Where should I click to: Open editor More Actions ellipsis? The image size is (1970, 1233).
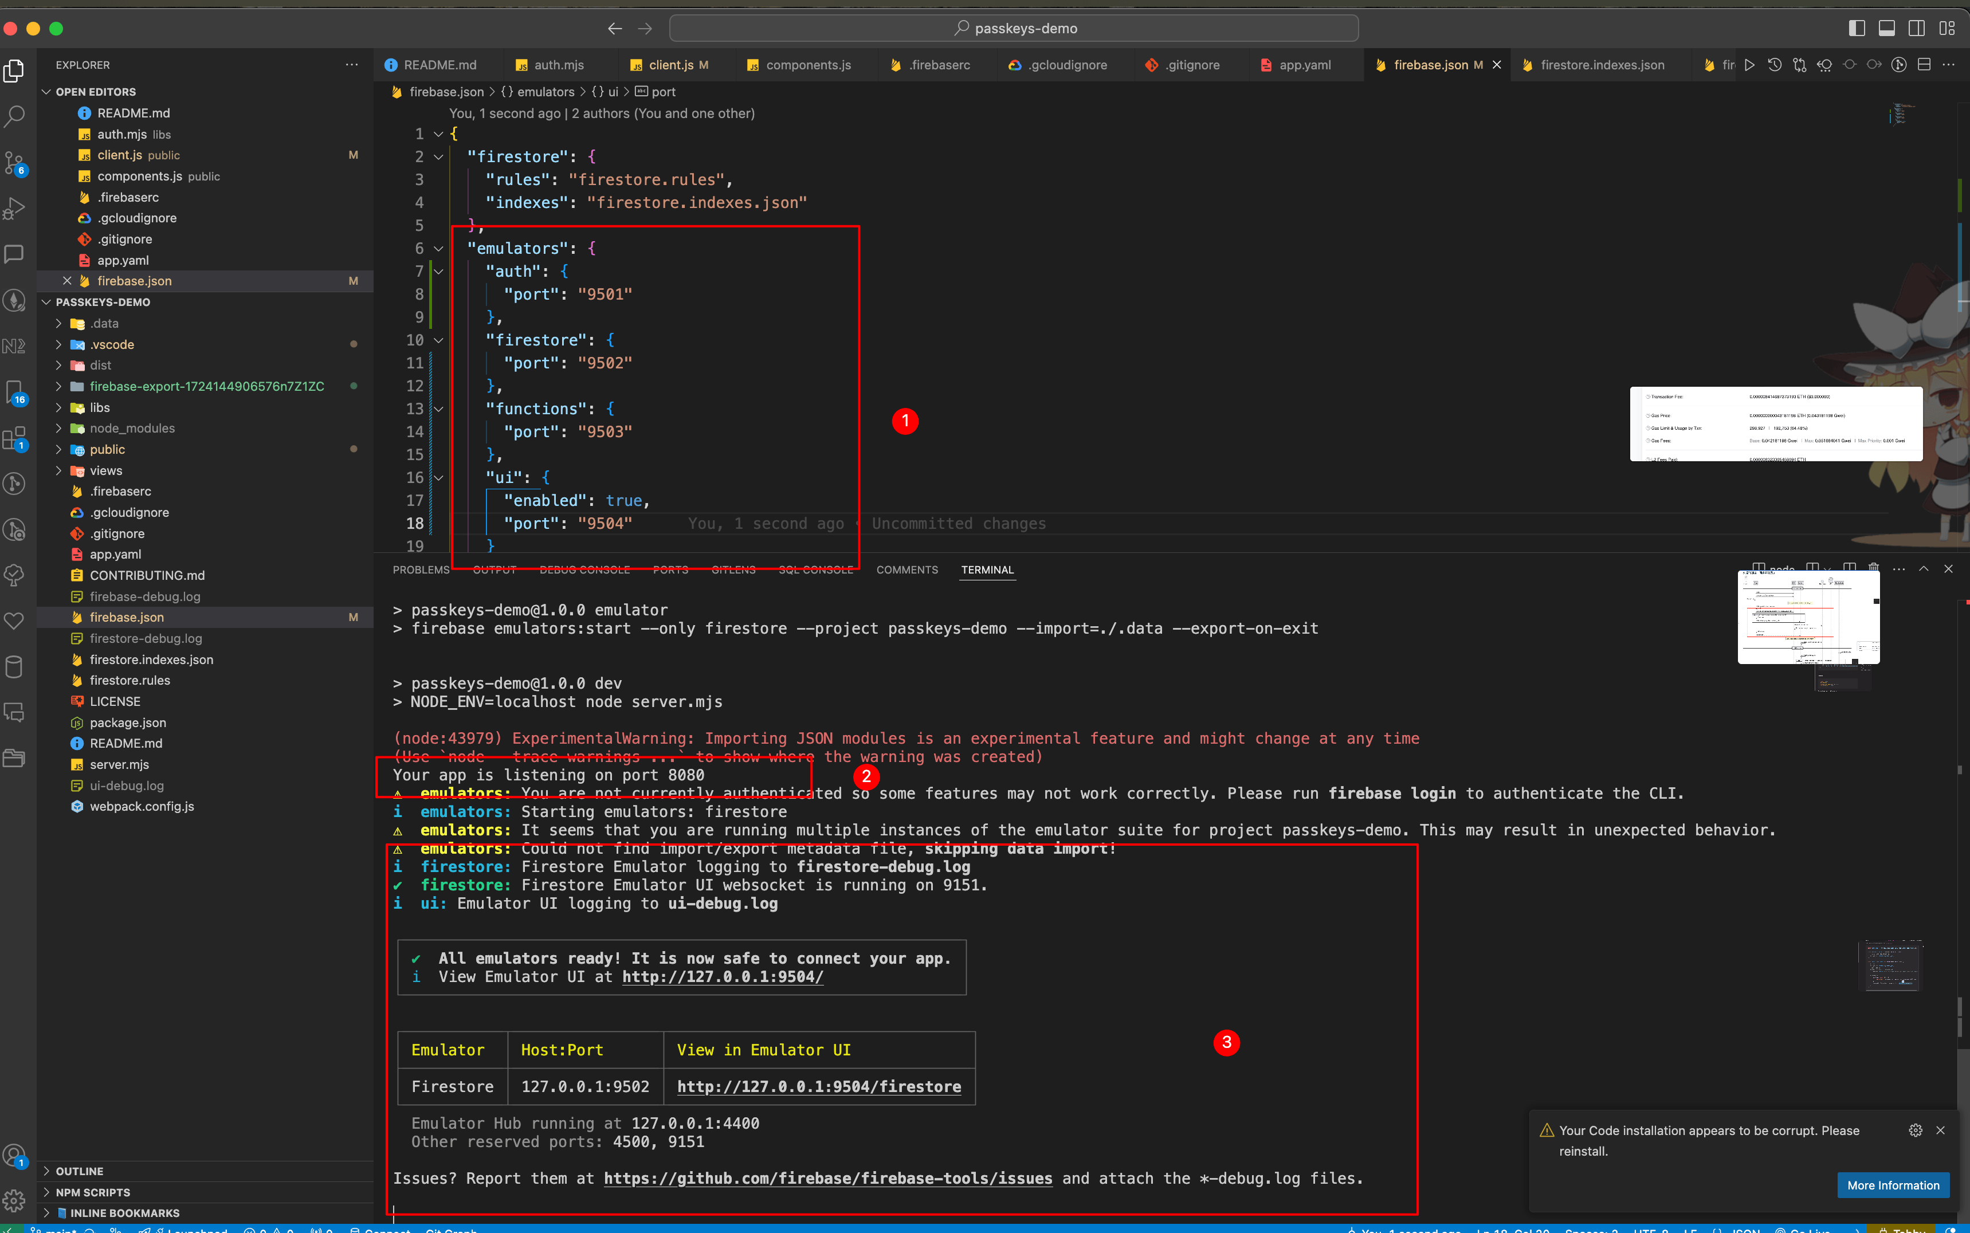[1949, 65]
